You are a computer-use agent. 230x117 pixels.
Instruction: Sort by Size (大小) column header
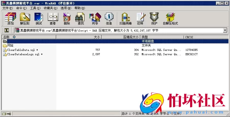coord(79,37)
